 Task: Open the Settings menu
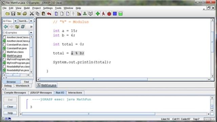(x=48, y=8)
